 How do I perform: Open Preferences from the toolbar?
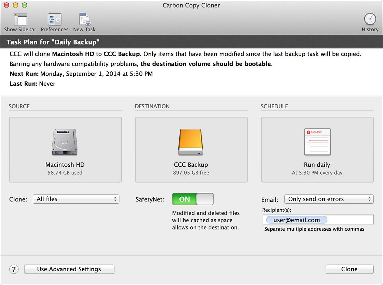point(54,20)
